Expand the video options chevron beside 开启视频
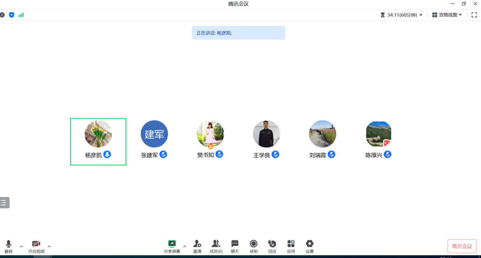Screen dimensions: 481x258 pyautogui.click(x=49, y=246)
